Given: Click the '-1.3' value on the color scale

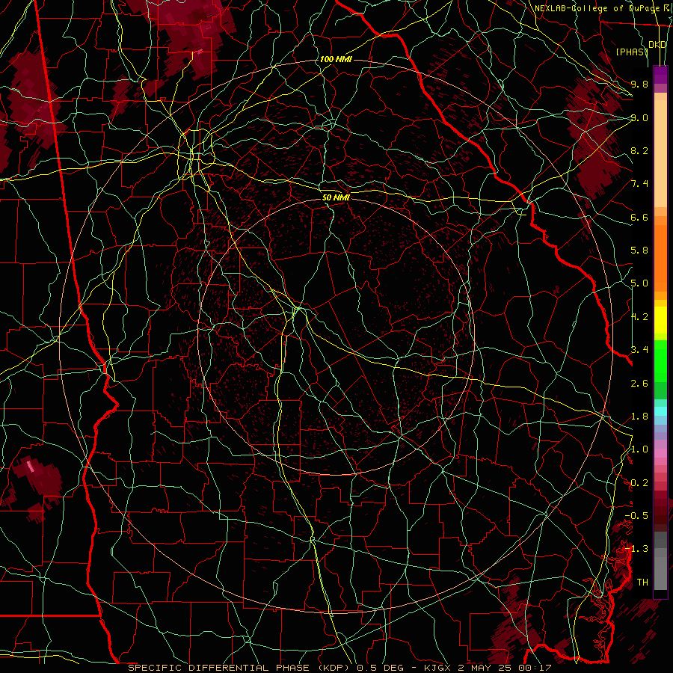Looking at the screenshot, I should (636, 549).
